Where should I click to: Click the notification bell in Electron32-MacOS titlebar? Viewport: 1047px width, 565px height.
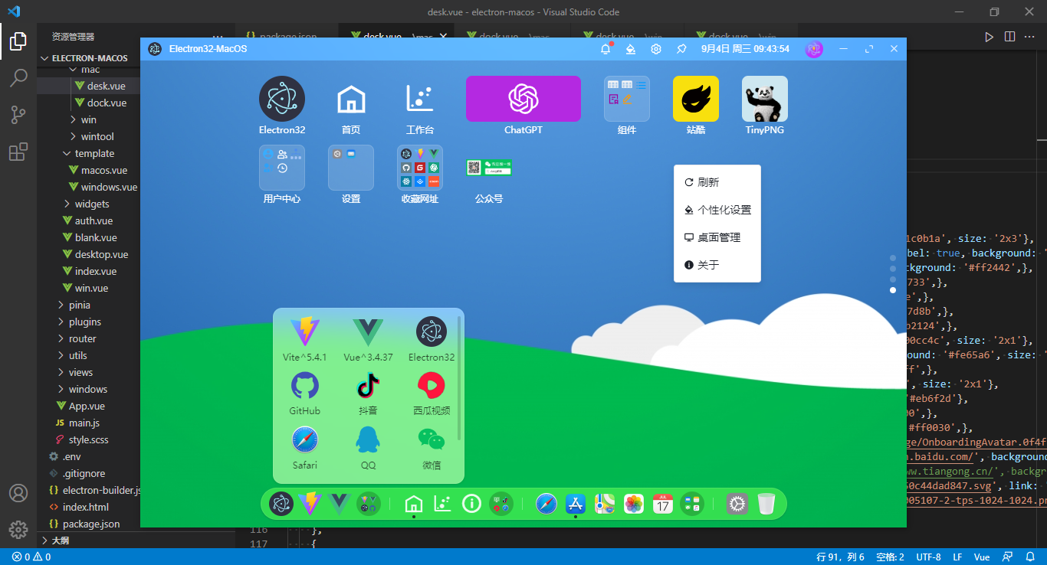(x=606, y=49)
